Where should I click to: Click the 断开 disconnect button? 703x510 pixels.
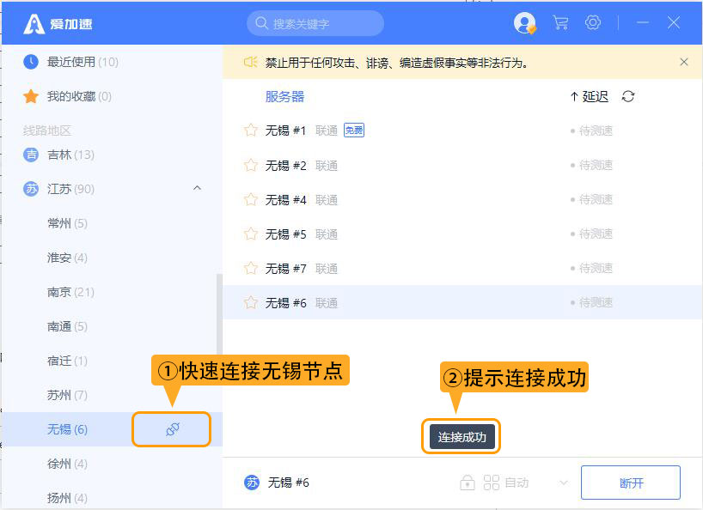[x=630, y=483]
